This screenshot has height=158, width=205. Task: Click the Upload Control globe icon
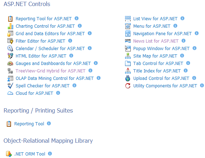click(x=128, y=78)
